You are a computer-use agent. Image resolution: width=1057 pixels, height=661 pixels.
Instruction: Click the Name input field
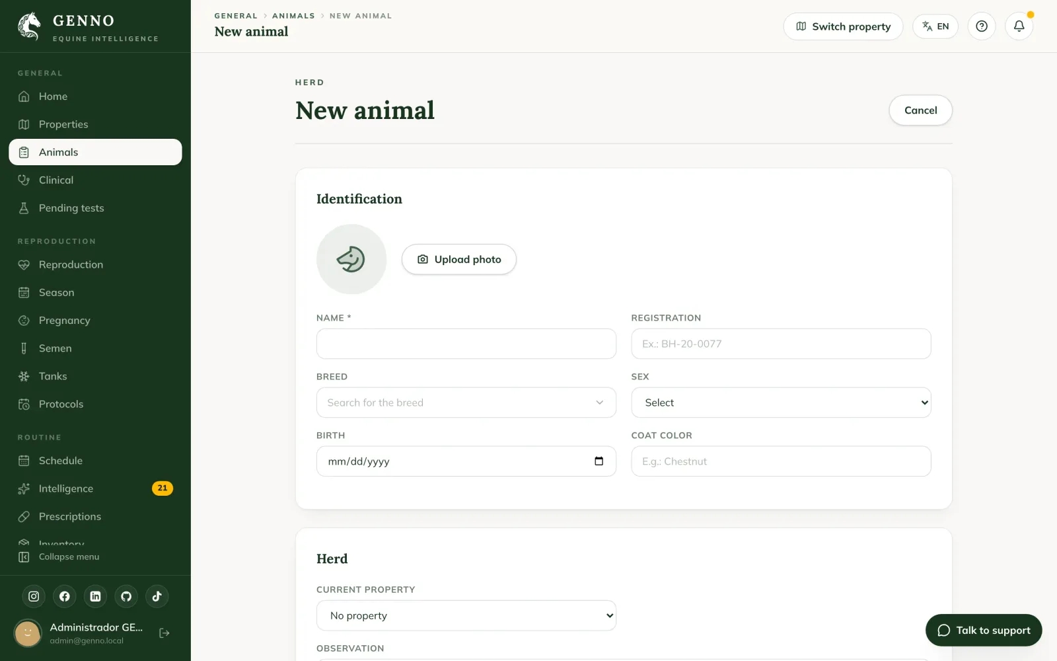(466, 344)
